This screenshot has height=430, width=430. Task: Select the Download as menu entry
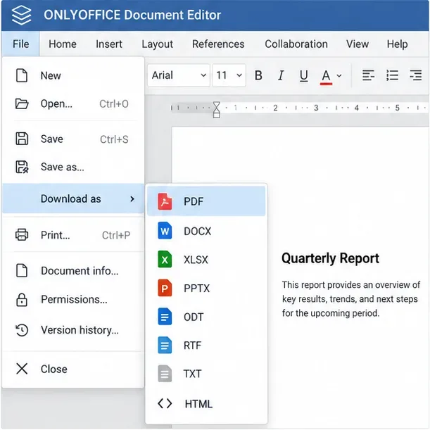click(73, 198)
